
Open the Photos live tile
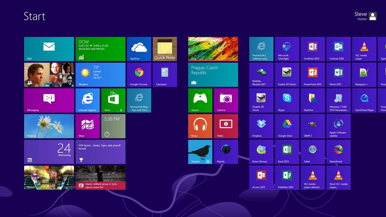pos(49,177)
